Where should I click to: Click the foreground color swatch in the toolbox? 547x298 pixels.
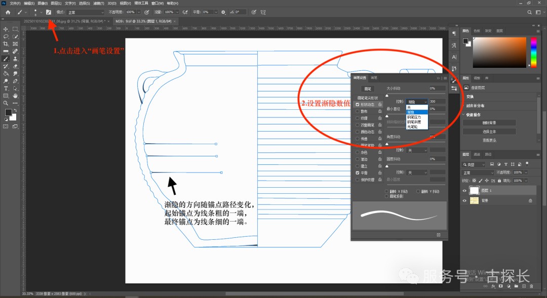pos(9,112)
